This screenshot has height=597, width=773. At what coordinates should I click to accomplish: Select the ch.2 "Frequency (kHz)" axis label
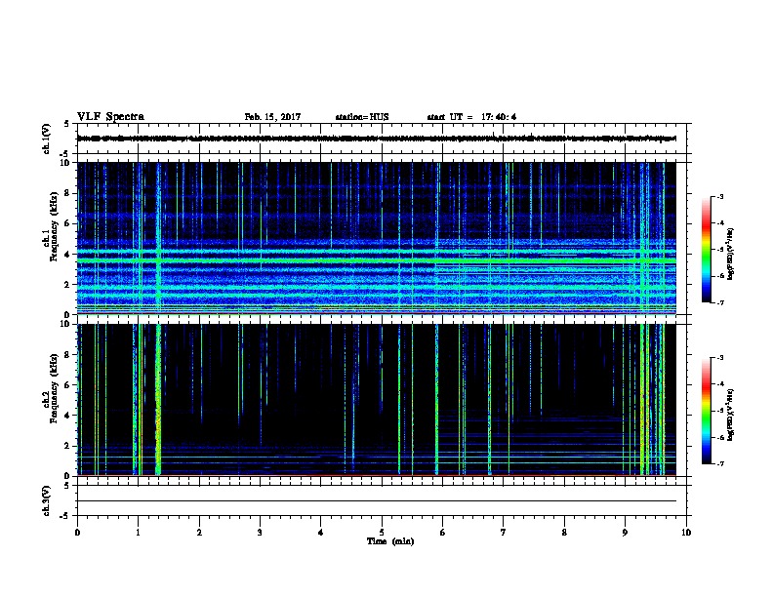(x=55, y=388)
